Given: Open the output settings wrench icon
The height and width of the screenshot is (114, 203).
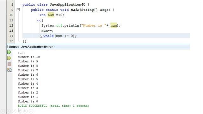Looking at the screenshot, I should point(9,70).
